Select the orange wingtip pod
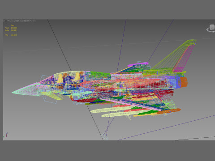 pyautogui.click(x=169, y=111)
